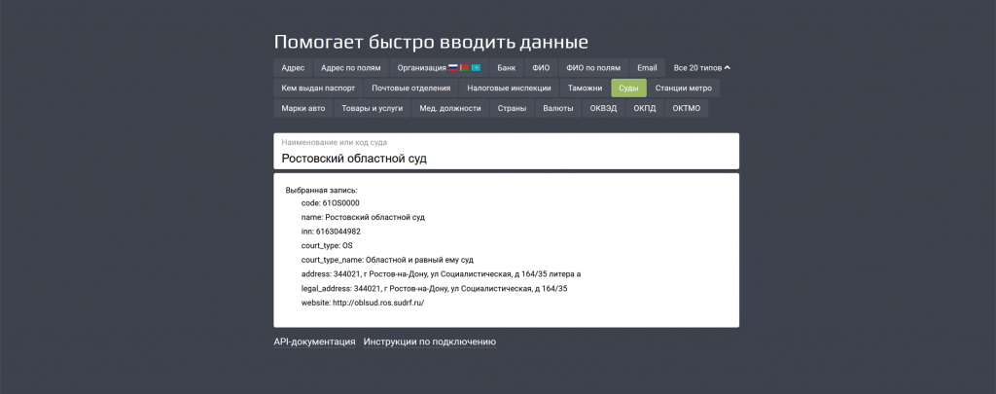
Task: Select the Марки авто tab
Action: (303, 108)
